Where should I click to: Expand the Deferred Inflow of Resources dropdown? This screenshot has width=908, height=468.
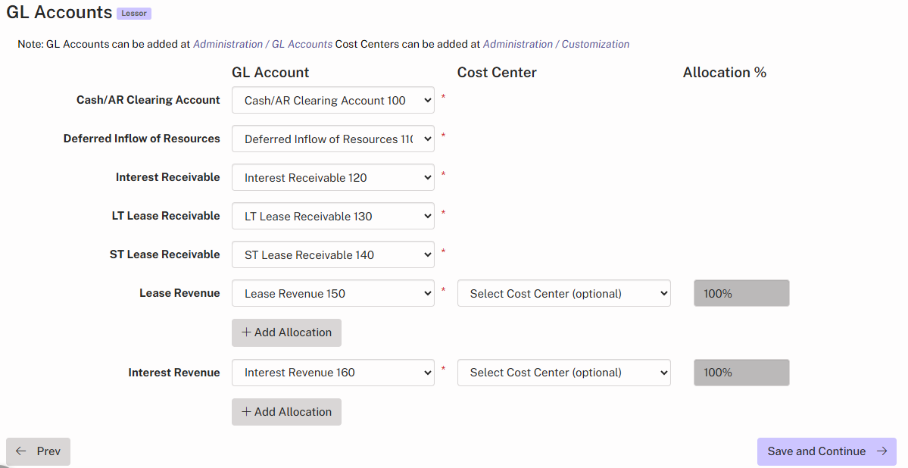[332, 139]
